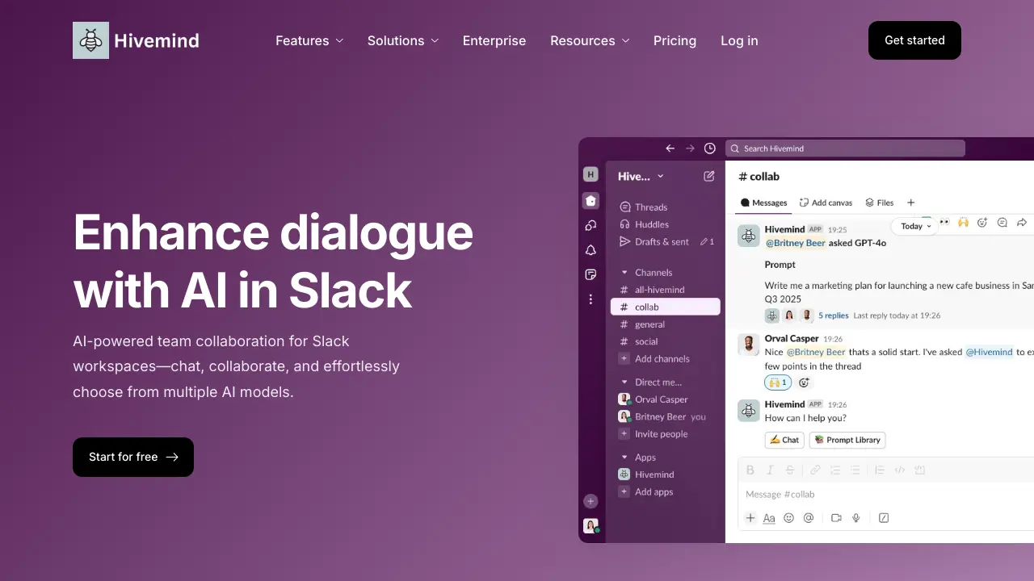1034x581 pixels.
Task: Click the forward message arrow icon
Action: (1022, 223)
